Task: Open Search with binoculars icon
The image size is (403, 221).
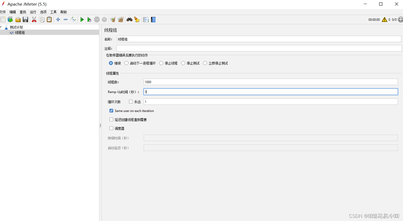Action: click(130, 19)
